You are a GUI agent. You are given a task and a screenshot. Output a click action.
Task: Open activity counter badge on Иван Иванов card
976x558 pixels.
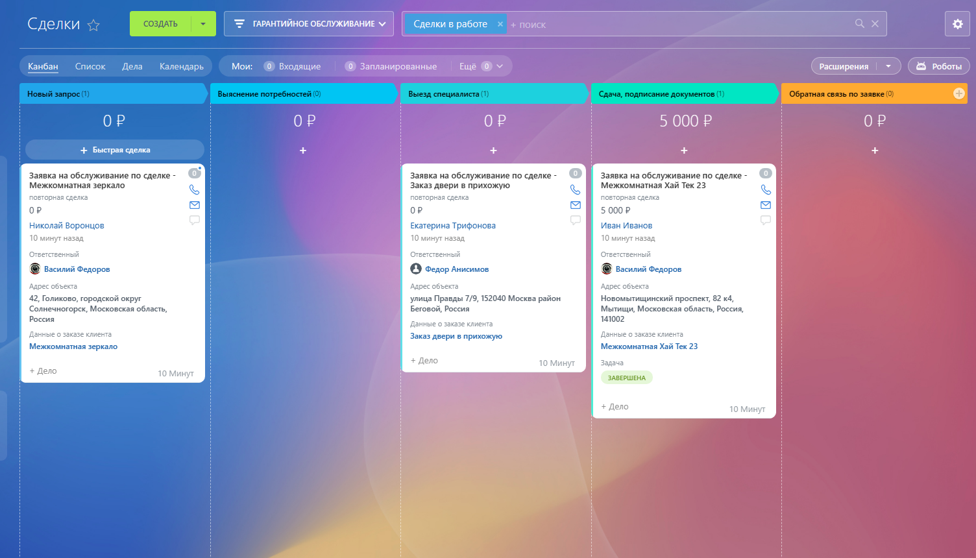[766, 173]
